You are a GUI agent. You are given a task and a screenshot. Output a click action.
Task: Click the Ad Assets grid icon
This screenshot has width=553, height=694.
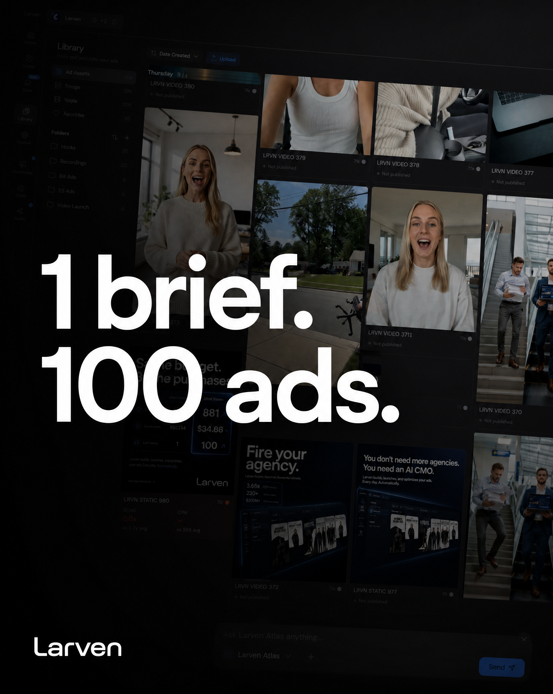click(59, 71)
